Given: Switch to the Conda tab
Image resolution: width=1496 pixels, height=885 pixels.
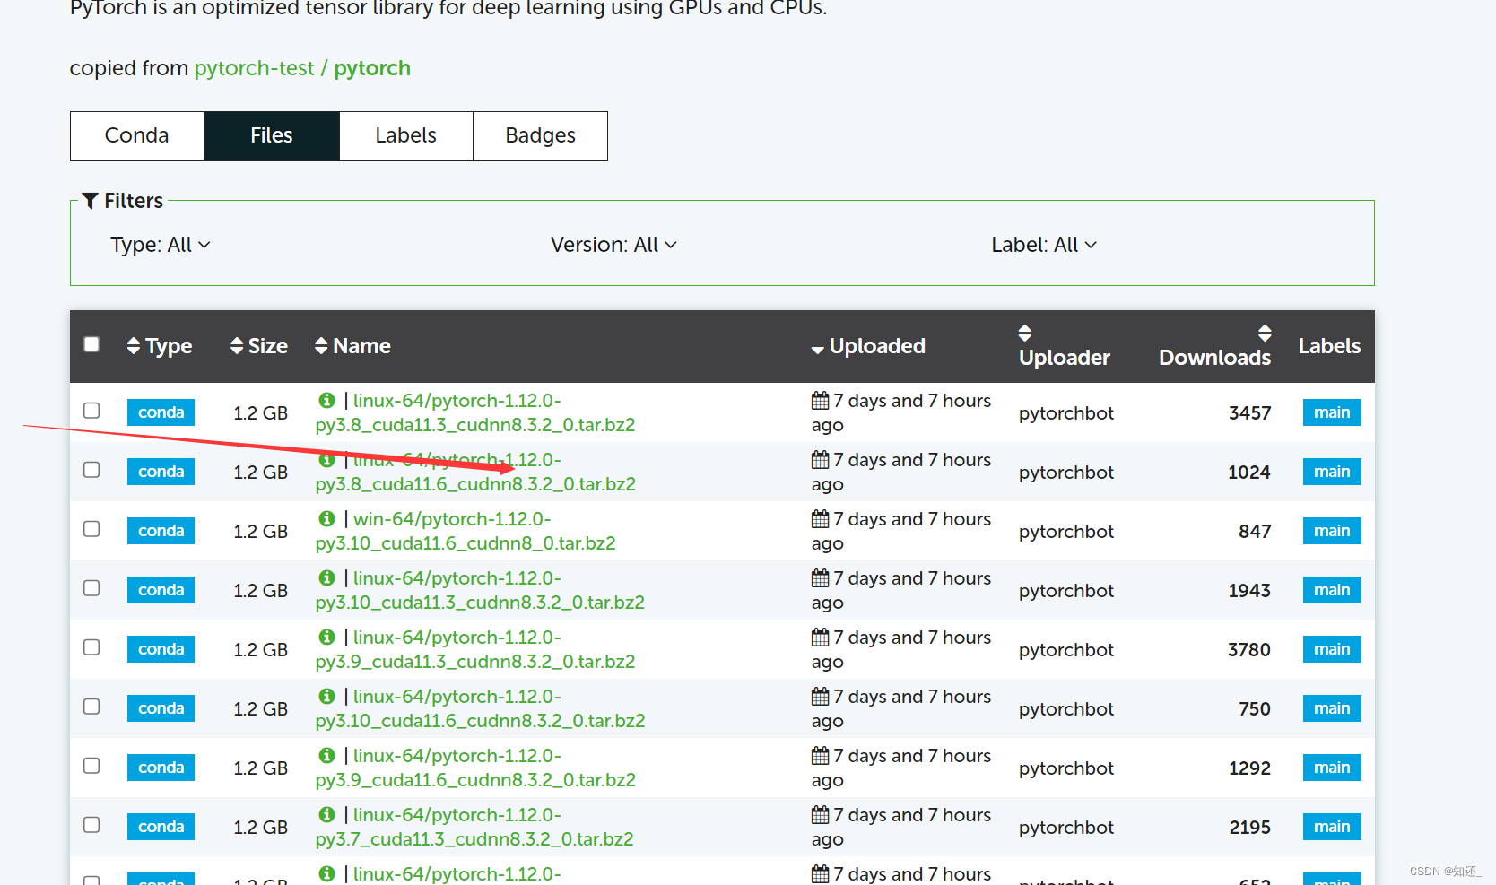Looking at the screenshot, I should click(137, 135).
